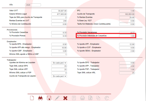This screenshot has height=101, width=146.
Task: Select the % Aporte EPS - Empleador field
Action: click(x=59, y=44)
